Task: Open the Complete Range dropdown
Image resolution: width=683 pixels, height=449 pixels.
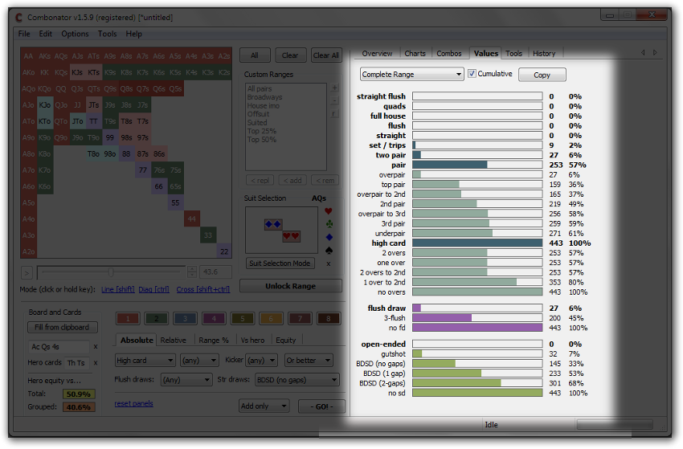Action: click(412, 75)
